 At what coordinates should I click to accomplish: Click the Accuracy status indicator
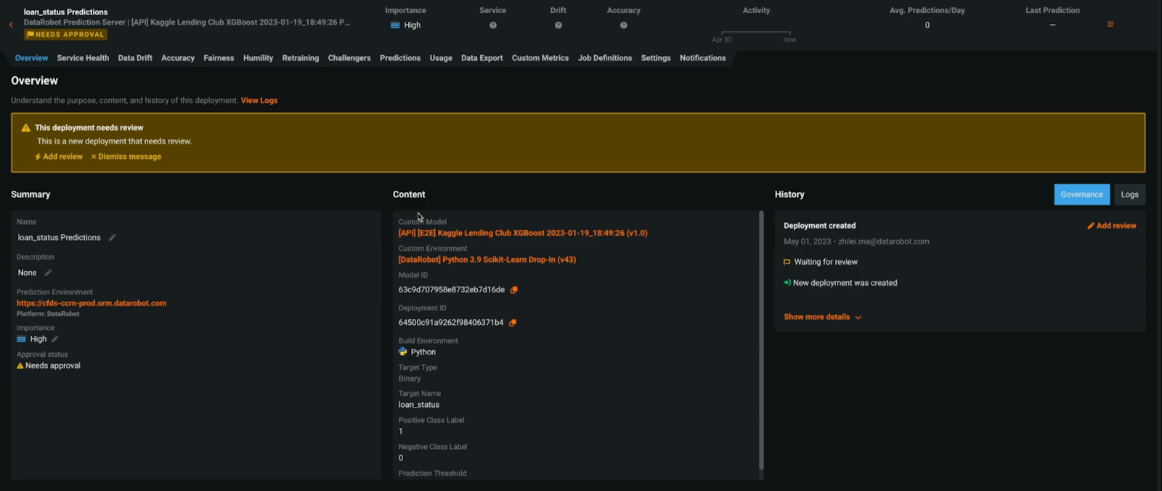pyautogui.click(x=623, y=25)
